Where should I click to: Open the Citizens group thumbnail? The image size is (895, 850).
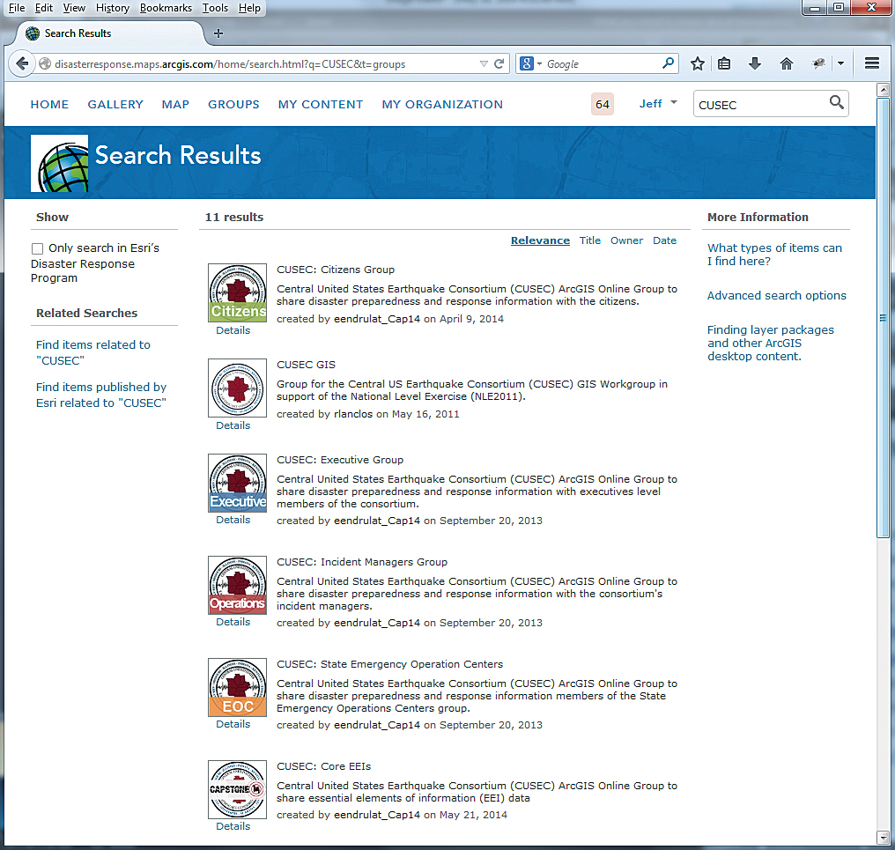(238, 292)
